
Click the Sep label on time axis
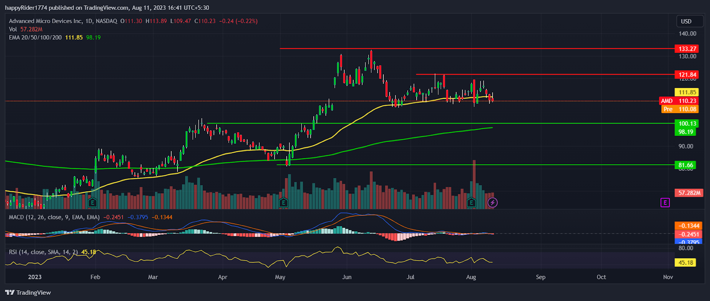coord(540,277)
